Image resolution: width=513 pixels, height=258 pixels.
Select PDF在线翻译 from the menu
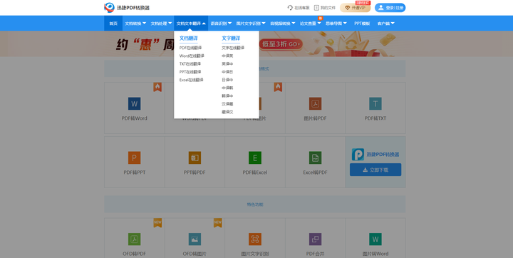point(190,48)
